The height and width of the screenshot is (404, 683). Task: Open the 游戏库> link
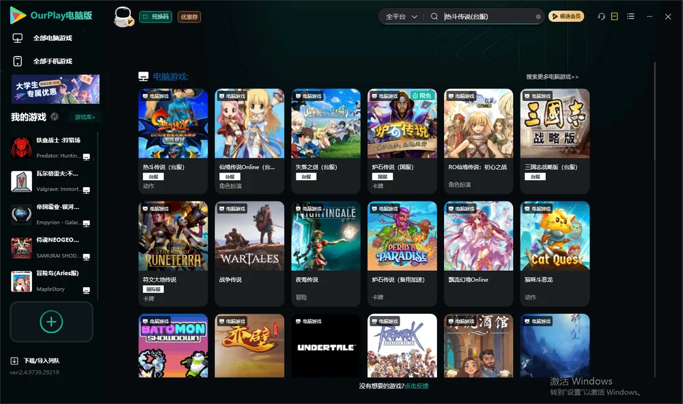click(85, 117)
